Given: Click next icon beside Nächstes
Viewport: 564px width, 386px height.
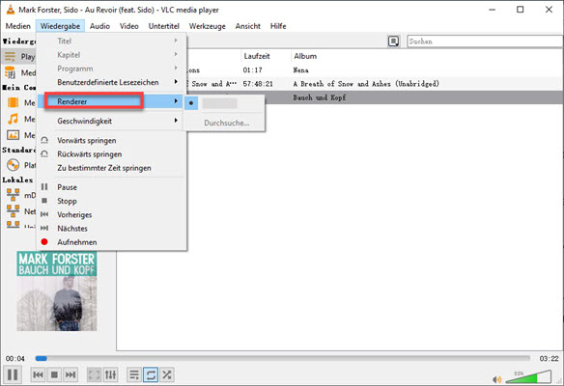Looking at the screenshot, I should [x=44, y=228].
